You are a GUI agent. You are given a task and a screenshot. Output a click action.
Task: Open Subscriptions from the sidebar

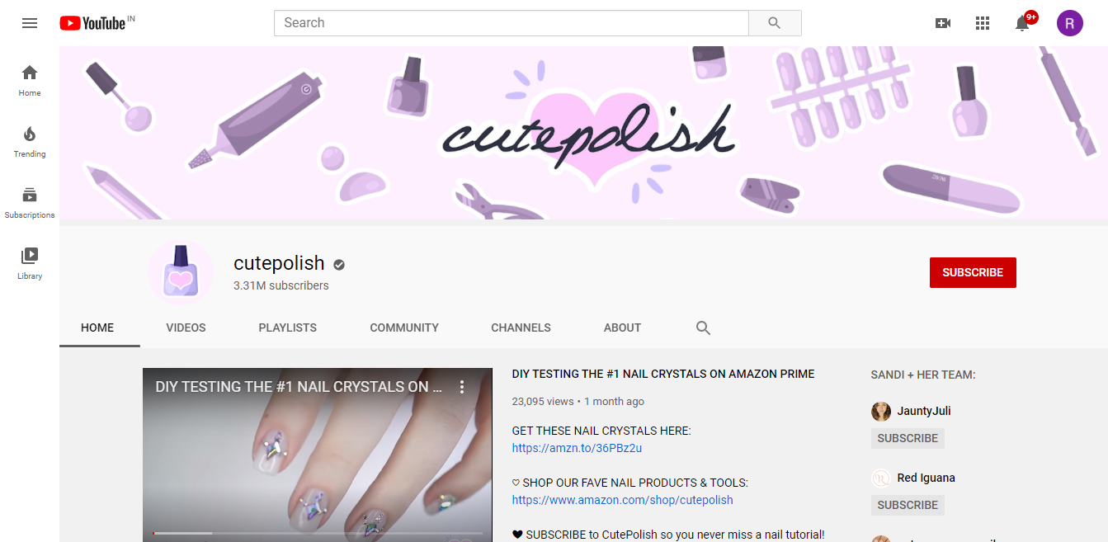coord(30,203)
